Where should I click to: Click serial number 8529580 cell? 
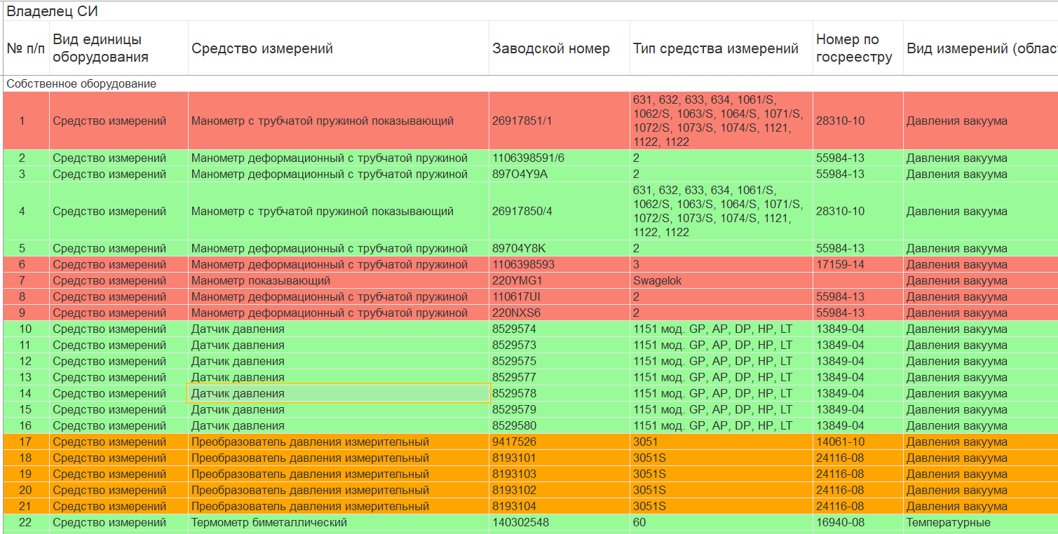click(x=514, y=426)
